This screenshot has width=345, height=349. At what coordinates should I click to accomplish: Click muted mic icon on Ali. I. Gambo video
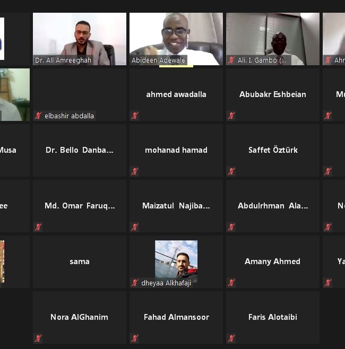231,60
